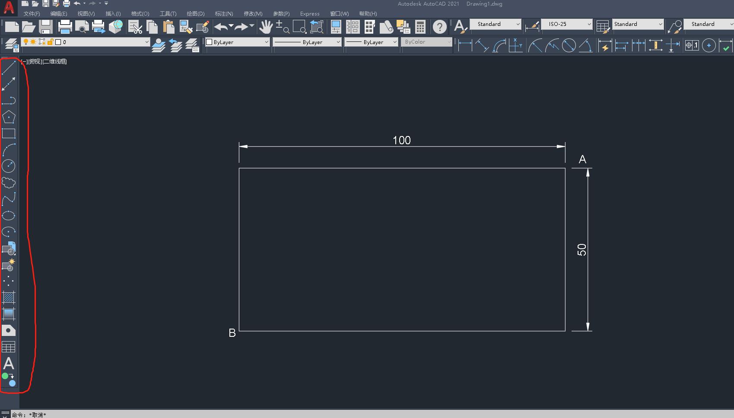The width and height of the screenshot is (734, 418).
Task: Open the 绘图(D) menu
Action: coord(195,14)
